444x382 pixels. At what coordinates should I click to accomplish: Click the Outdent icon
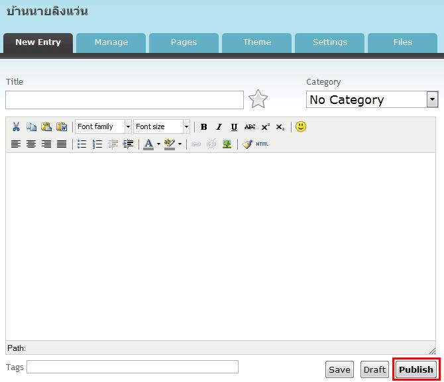click(113, 144)
